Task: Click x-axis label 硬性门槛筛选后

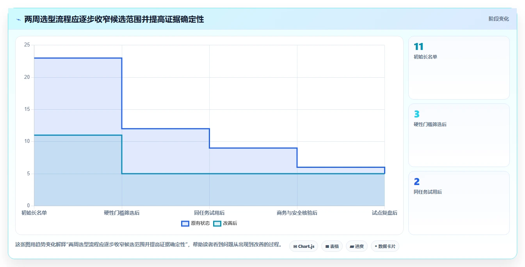Action: (122, 213)
